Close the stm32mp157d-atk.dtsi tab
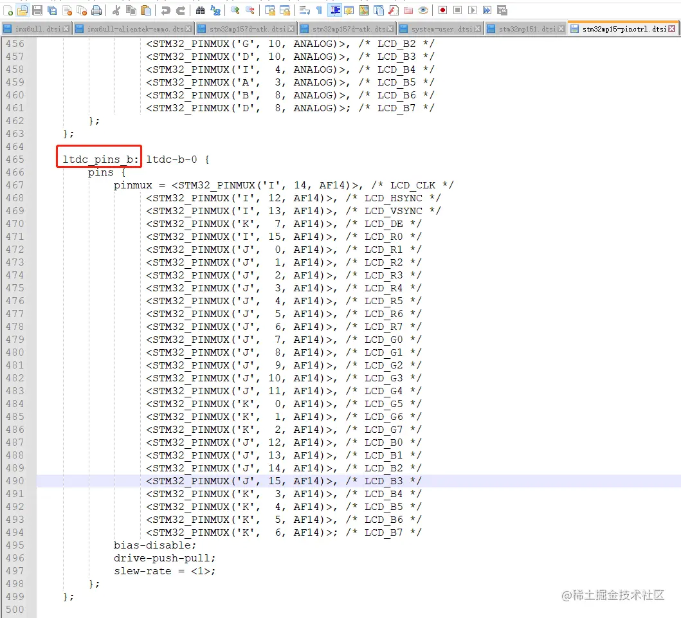Screen dimensions: 681x618 291,29
